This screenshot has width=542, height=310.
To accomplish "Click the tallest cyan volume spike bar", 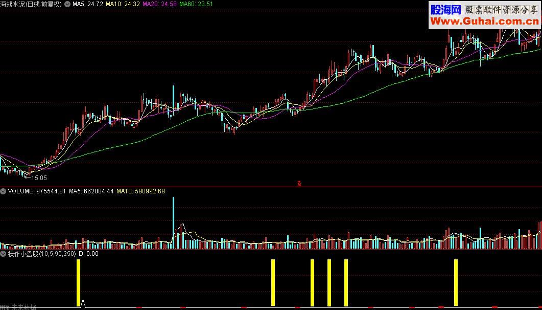I will 174,223.
